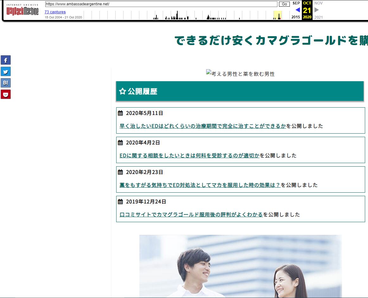The width and height of the screenshot is (368, 298).
Task: Click the Pocket save icon
Action: point(6,94)
